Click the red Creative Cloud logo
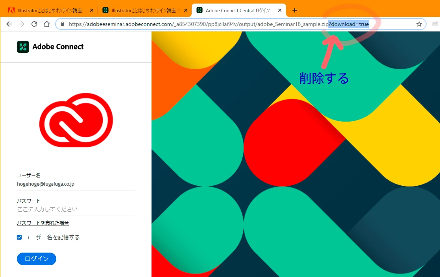 click(76, 120)
